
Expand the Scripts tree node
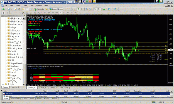(x=3, y=84)
